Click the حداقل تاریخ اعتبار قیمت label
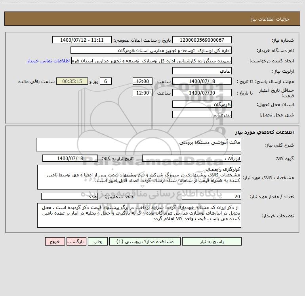Screen dimensions: 305x296 [276, 93]
